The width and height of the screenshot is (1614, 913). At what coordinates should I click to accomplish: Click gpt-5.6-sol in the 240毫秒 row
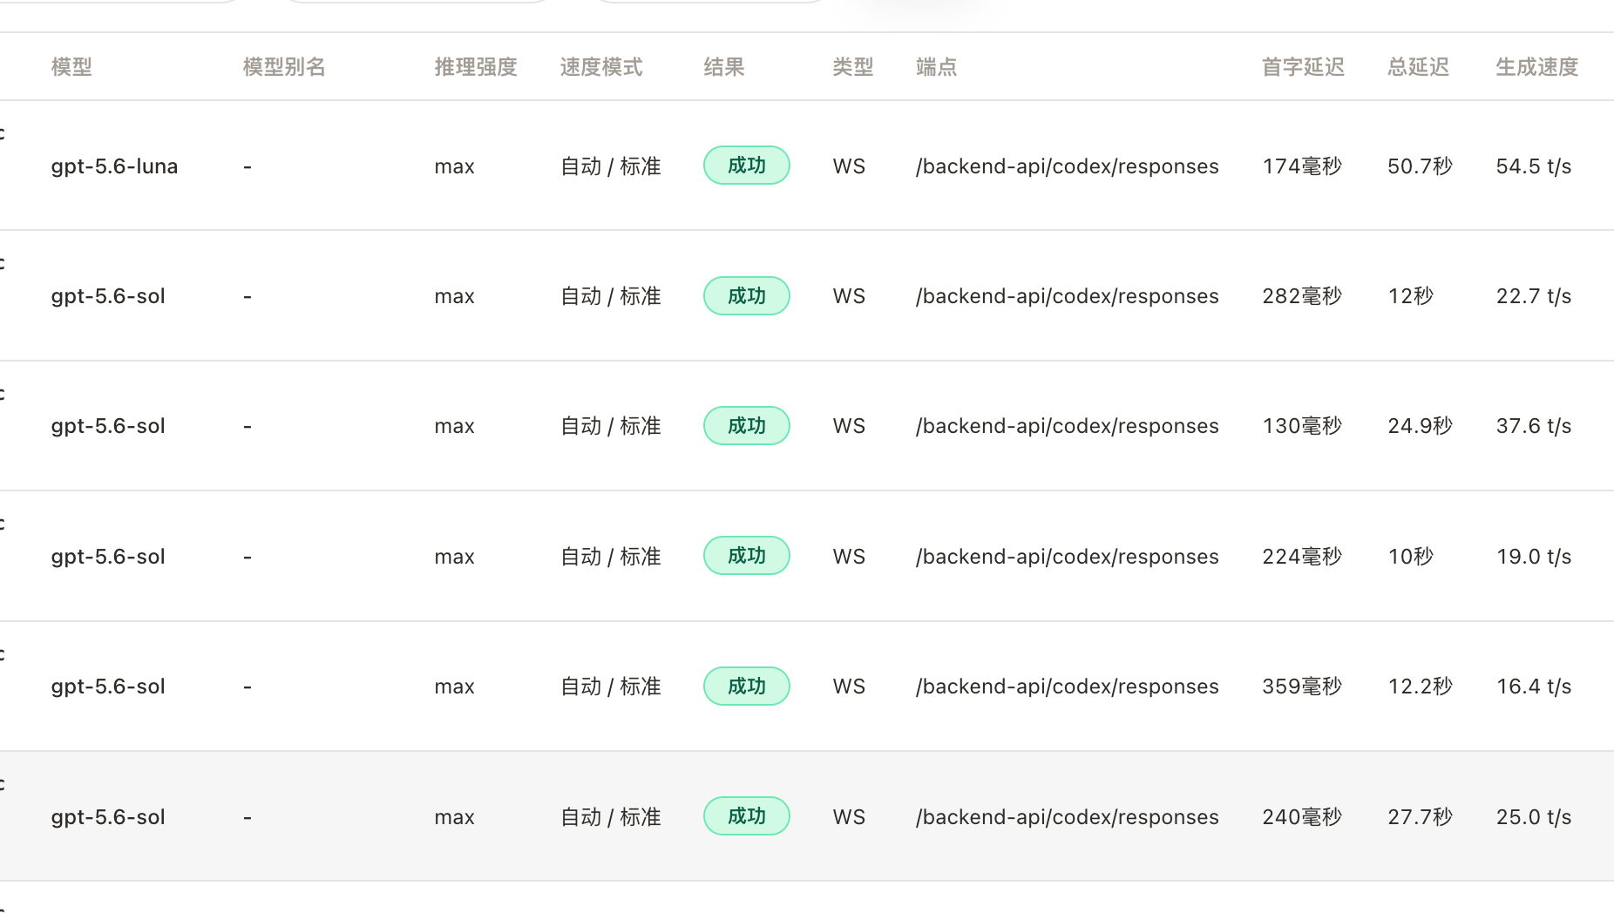coord(108,817)
